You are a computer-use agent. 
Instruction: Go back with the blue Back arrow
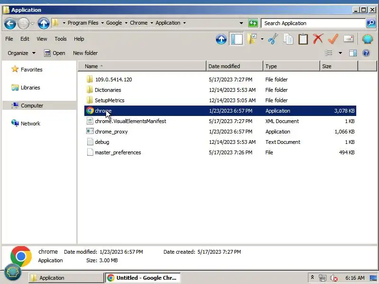(x=10, y=23)
